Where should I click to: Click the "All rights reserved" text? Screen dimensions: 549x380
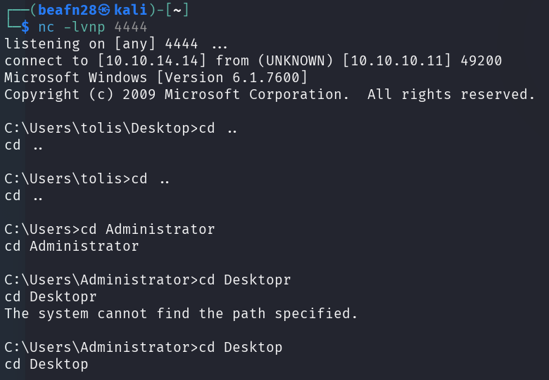[x=451, y=94]
